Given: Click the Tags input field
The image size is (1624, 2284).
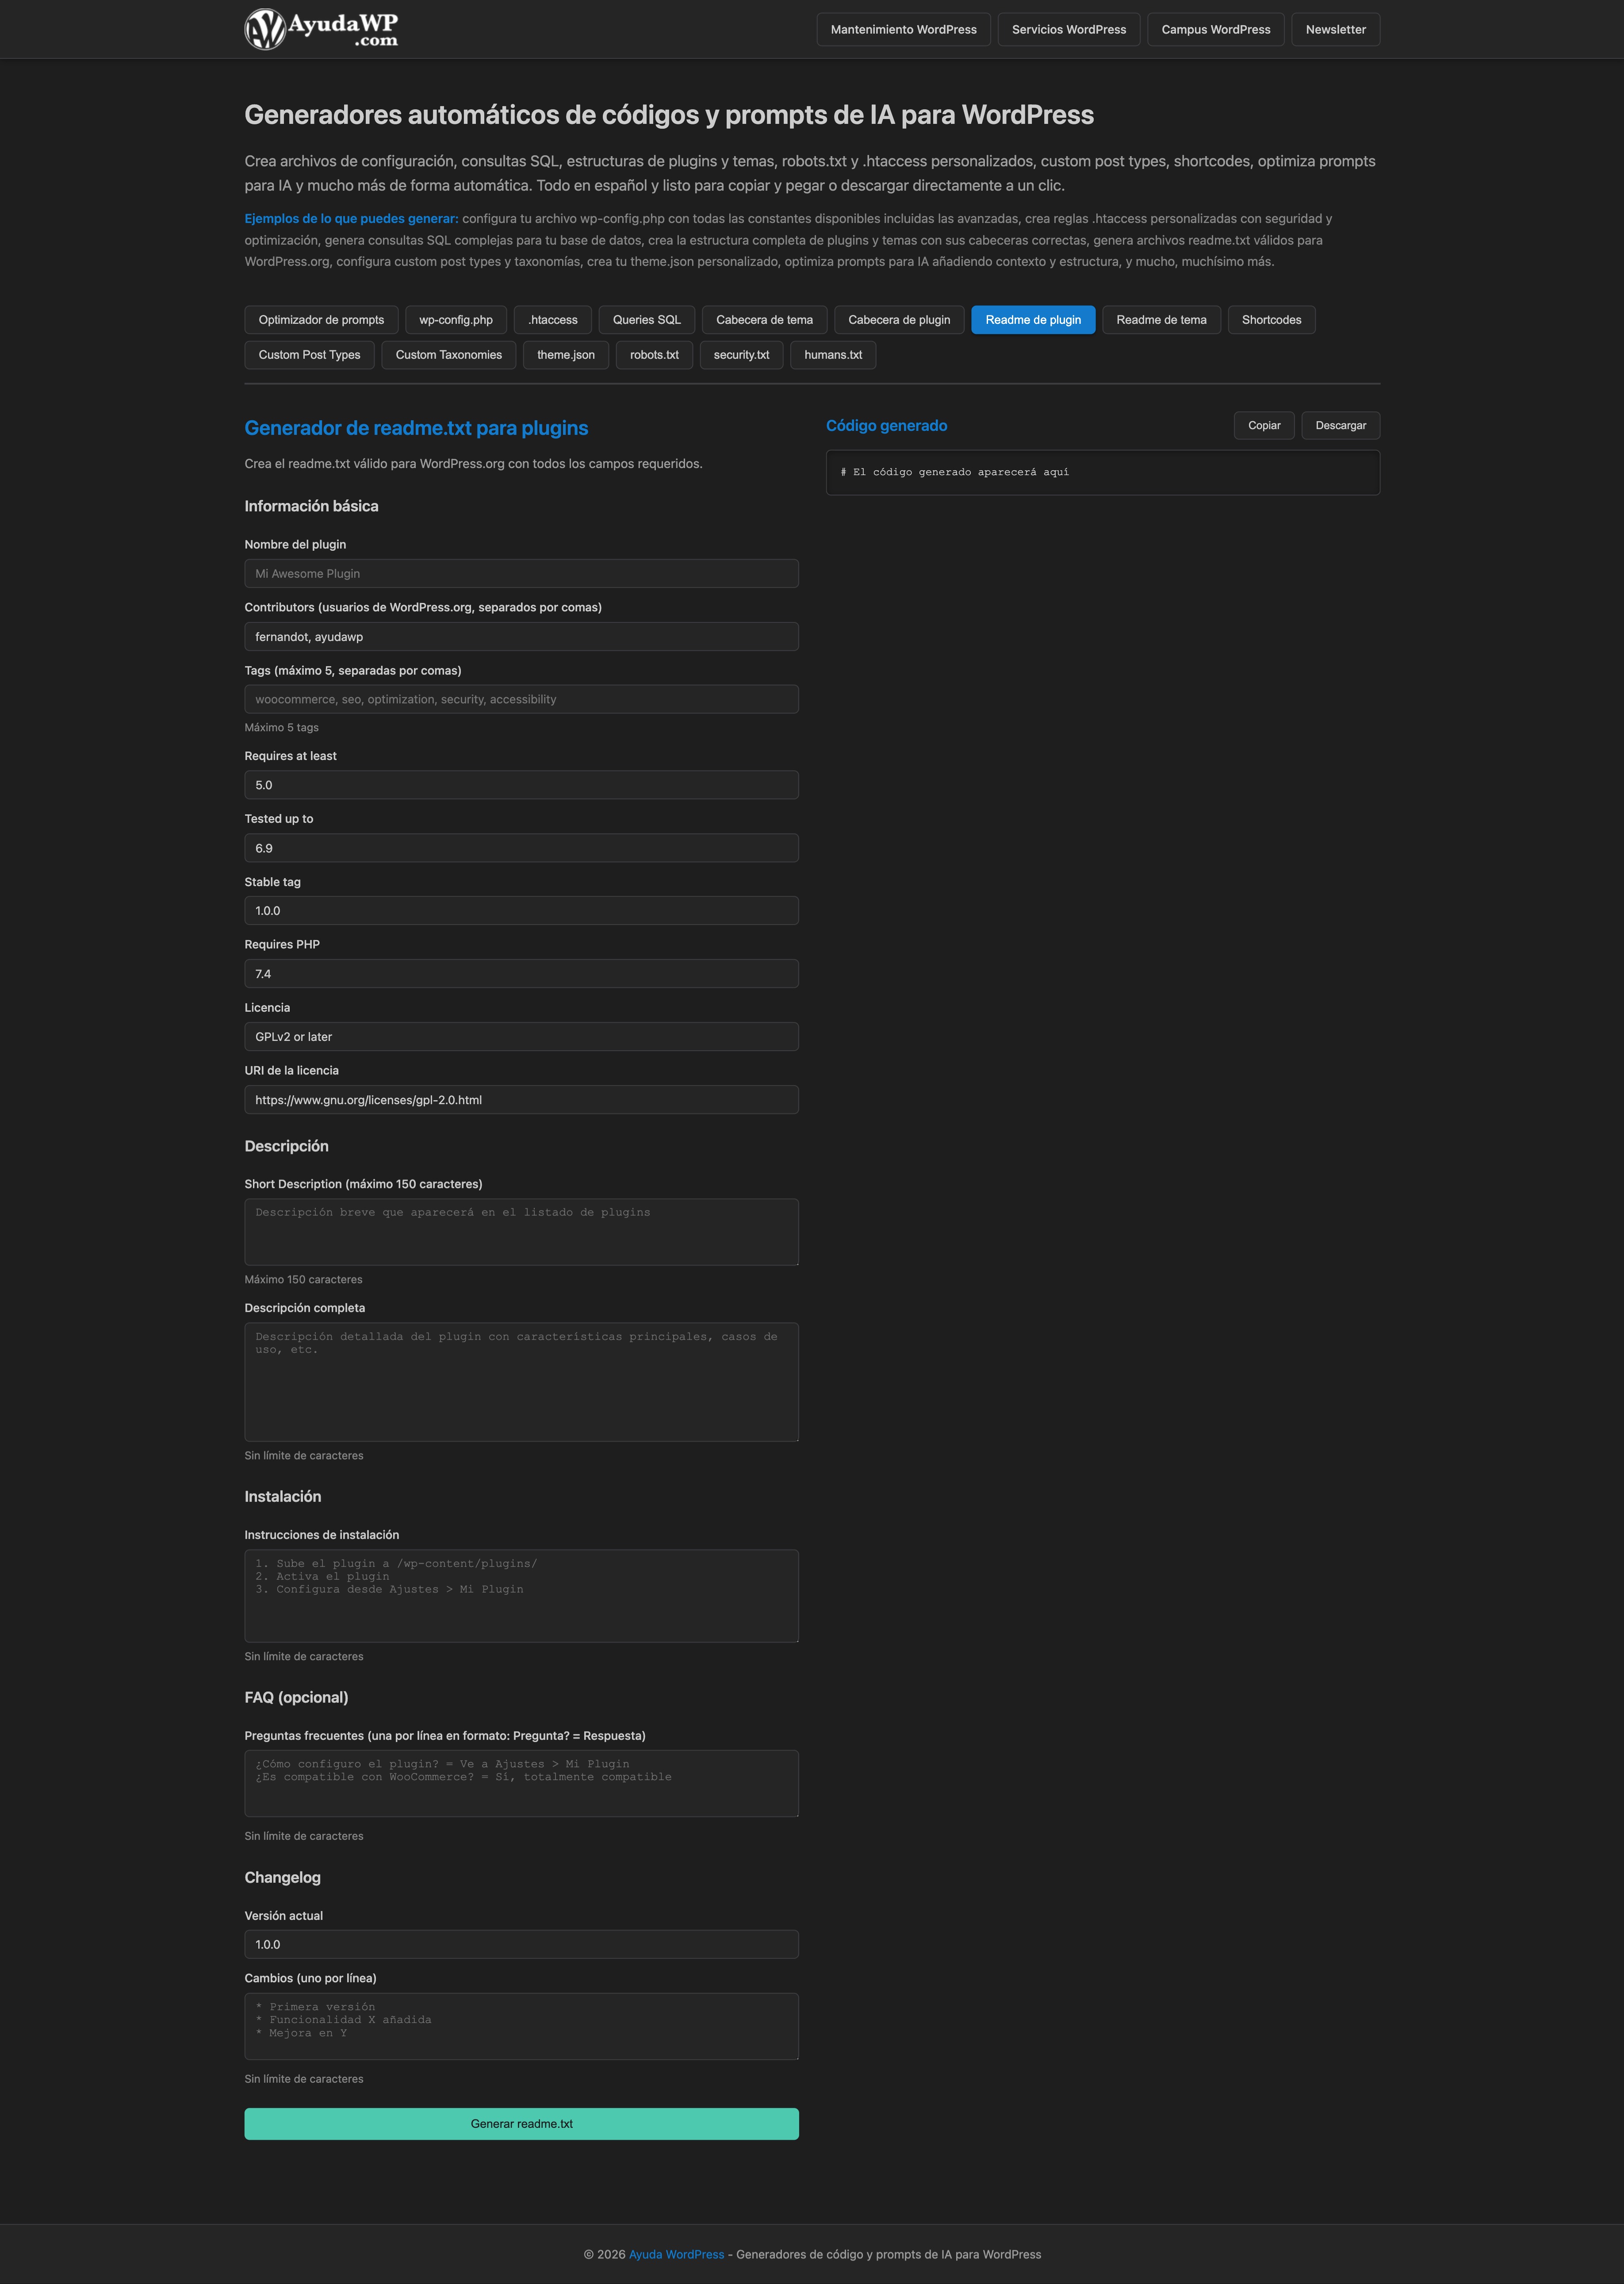Looking at the screenshot, I should pos(521,700).
